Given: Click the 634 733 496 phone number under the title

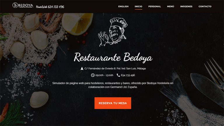Looking at the screenshot, I should 128,75.
